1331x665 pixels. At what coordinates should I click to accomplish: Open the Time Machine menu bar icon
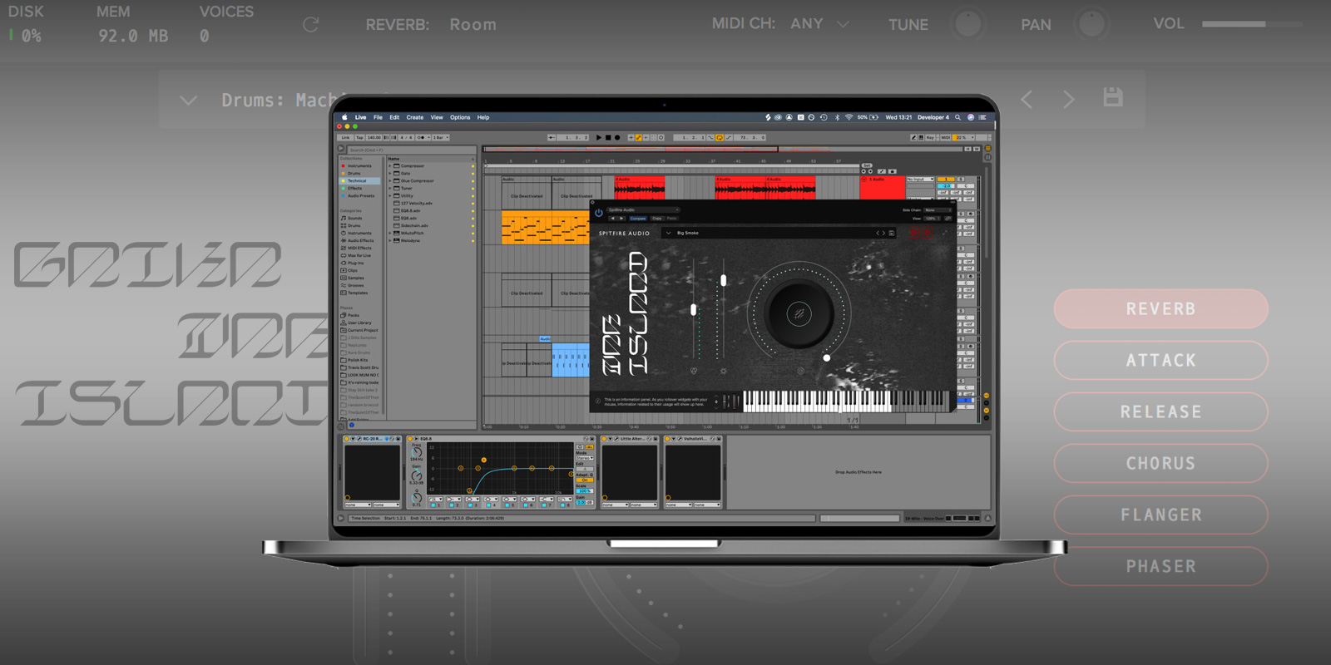pos(824,117)
